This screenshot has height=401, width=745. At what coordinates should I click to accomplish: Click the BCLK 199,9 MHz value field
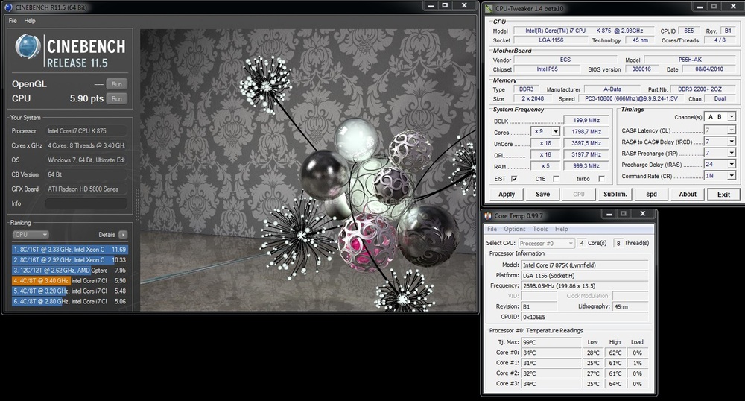click(x=586, y=120)
